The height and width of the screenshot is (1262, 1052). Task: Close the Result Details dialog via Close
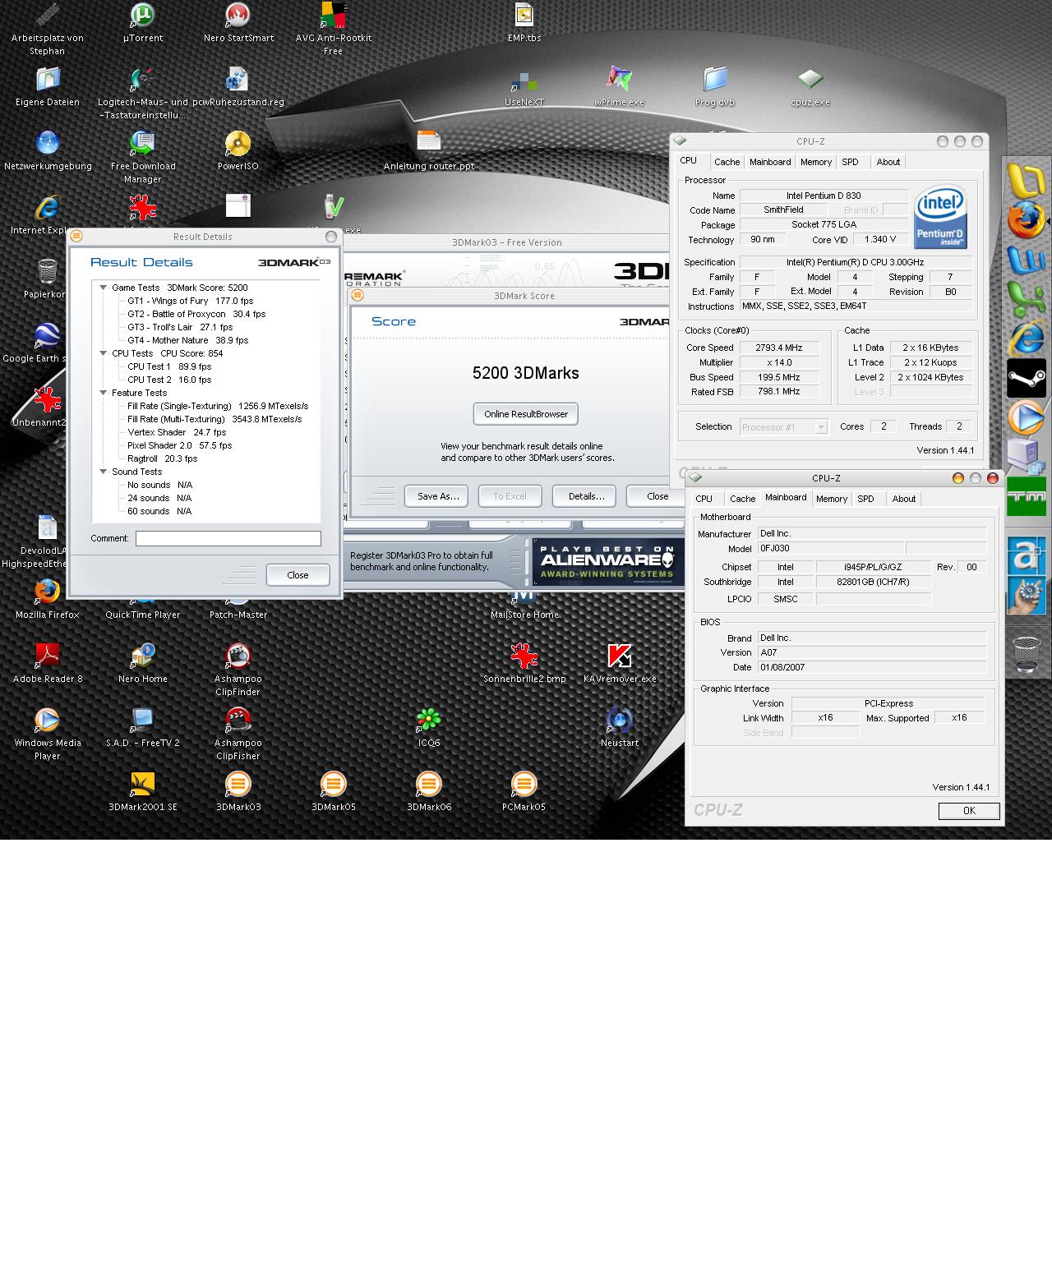pyautogui.click(x=298, y=575)
